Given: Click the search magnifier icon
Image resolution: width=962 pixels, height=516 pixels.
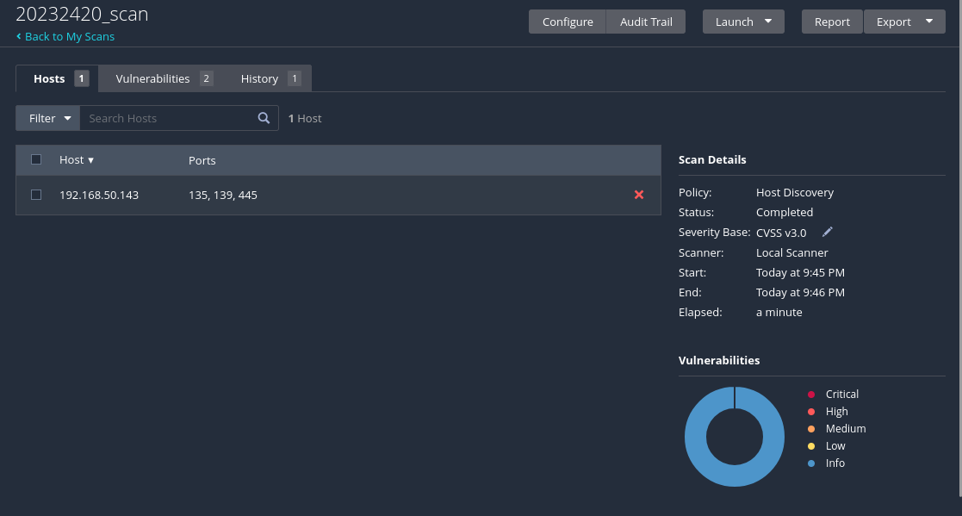Looking at the screenshot, I should [264, 118].
